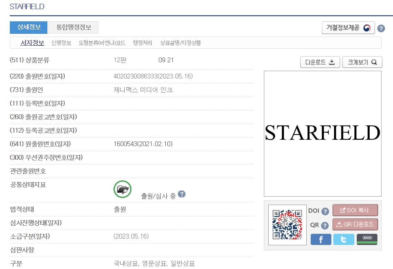Viewport: 393px width, 269px height.
Task: Click the 거절정보제공 button
Action: (x=348, y=28)
